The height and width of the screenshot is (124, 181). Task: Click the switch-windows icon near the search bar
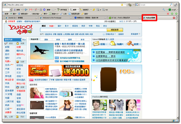pos(176,5)
